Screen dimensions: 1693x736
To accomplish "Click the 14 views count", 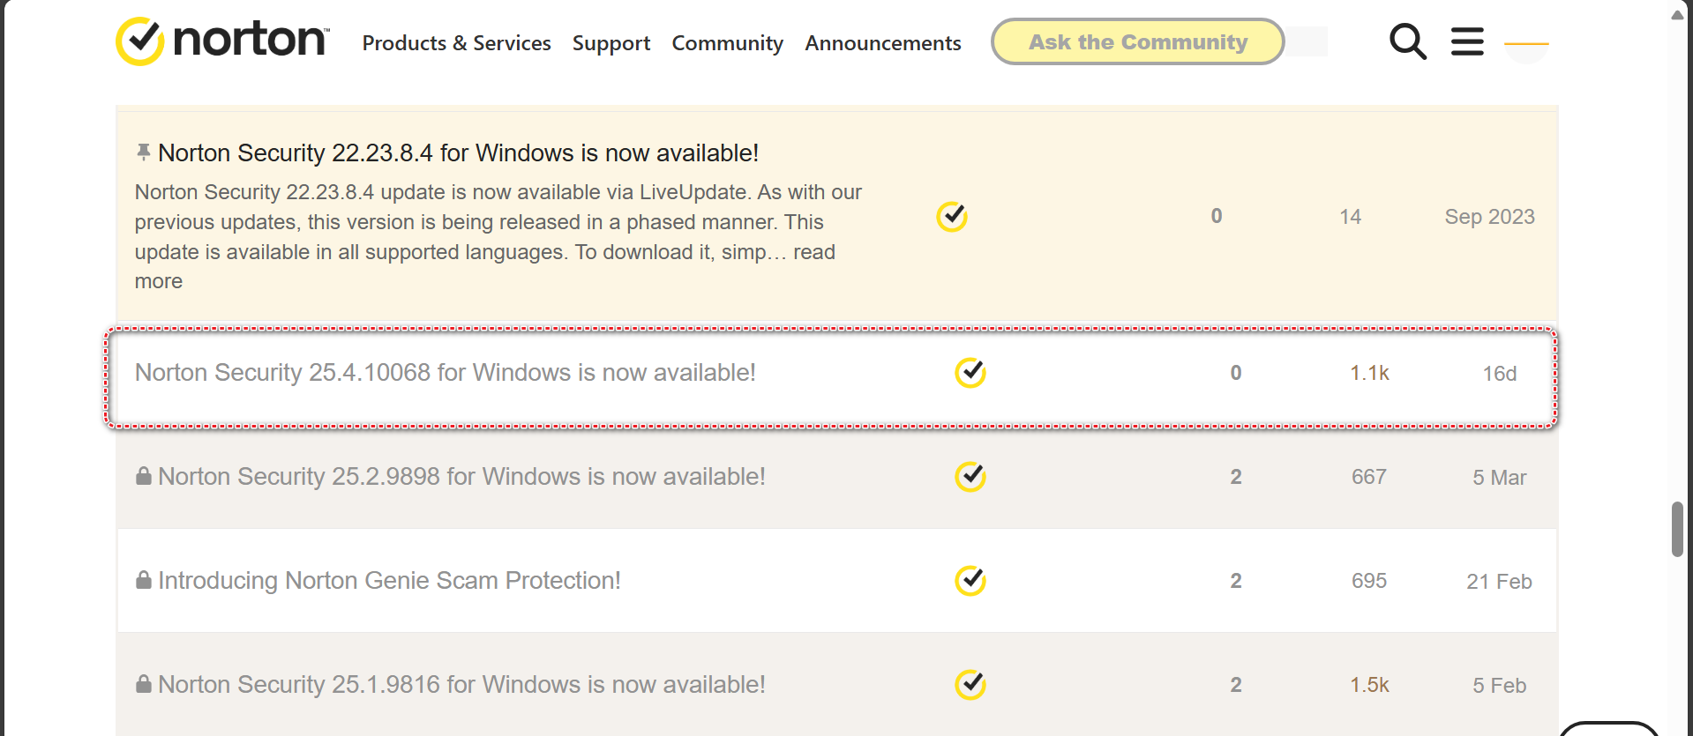I will coord(1350,217).
